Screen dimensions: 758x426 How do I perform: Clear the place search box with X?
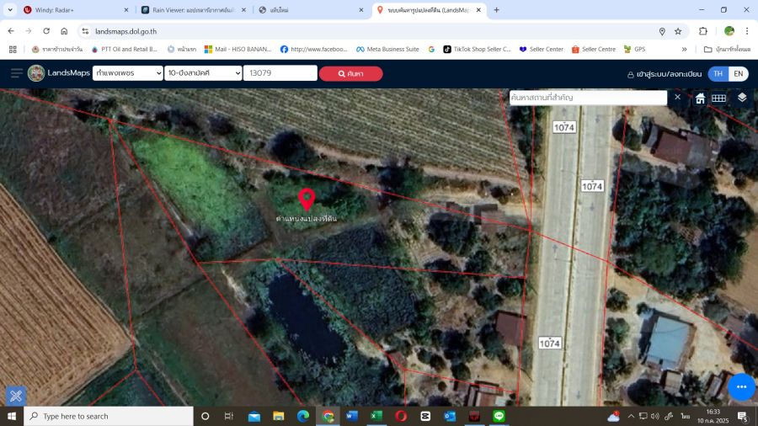[x=677, y=98]
